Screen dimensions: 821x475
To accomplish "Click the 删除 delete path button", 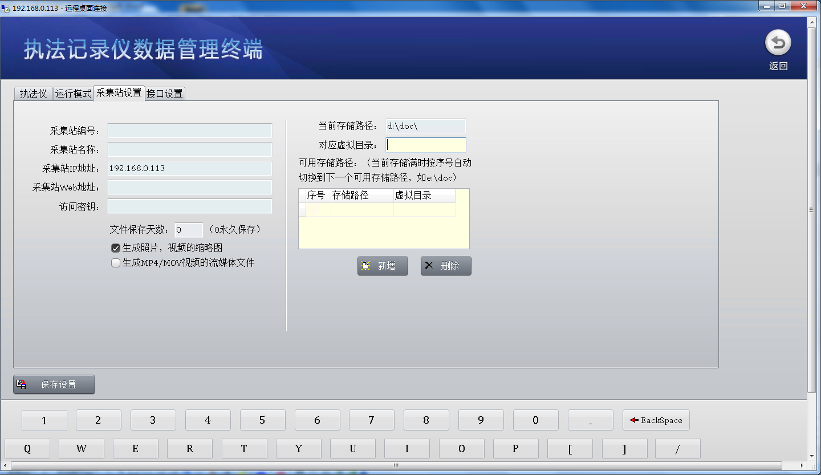I will (x=446, y=266).
